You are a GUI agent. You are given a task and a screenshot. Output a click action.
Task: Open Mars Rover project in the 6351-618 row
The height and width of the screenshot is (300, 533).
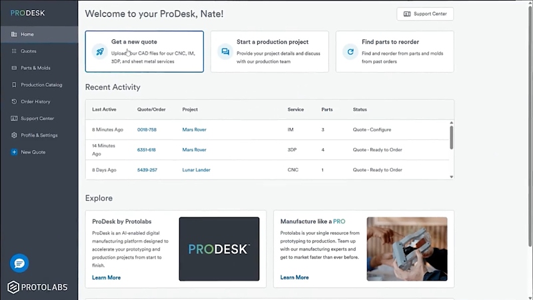[x=194, y=149]
